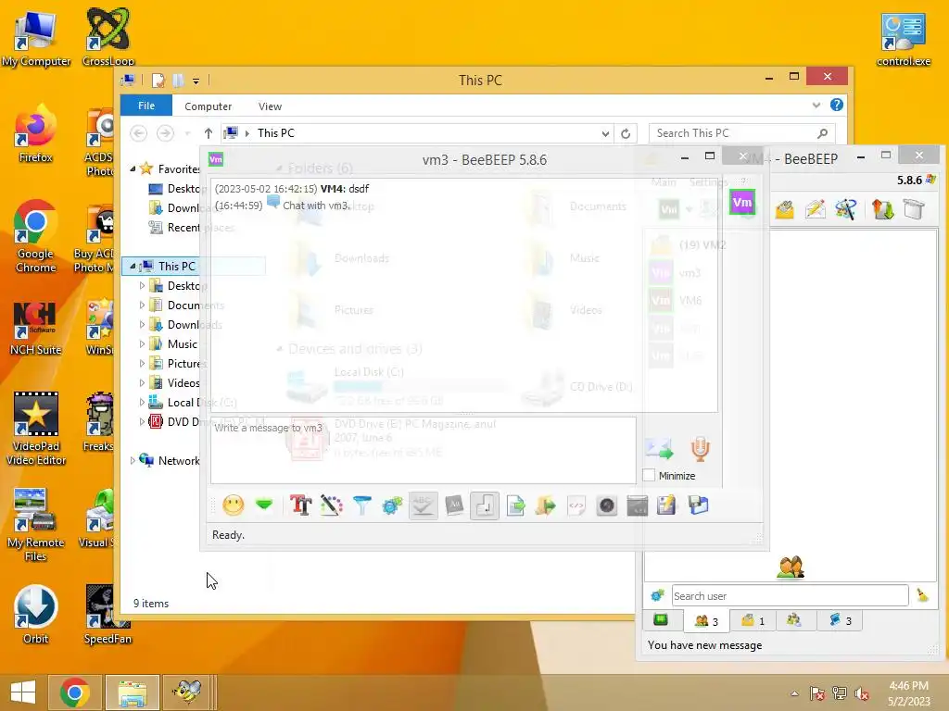This screenshot has width=949, height=711.
Task: Expand the Videos tree node
Action: coord(142,382)
